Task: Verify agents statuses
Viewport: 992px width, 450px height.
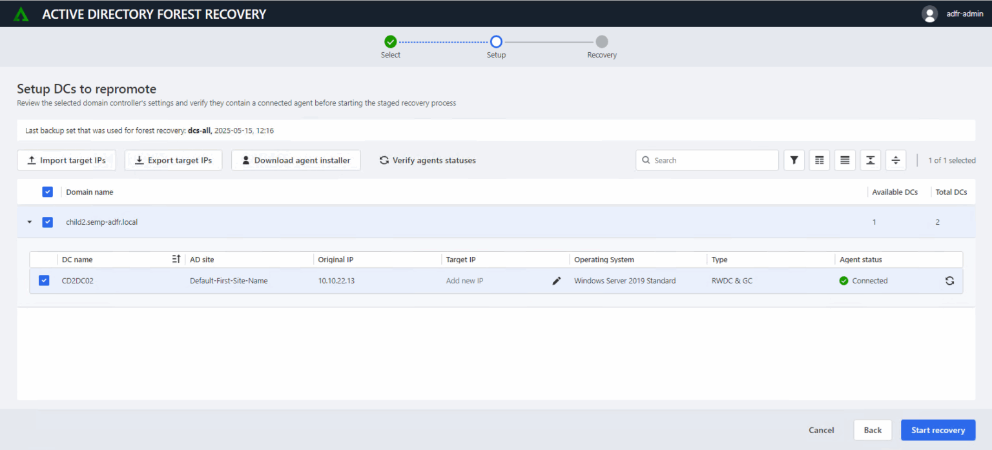Action: [x=427, y=159]
